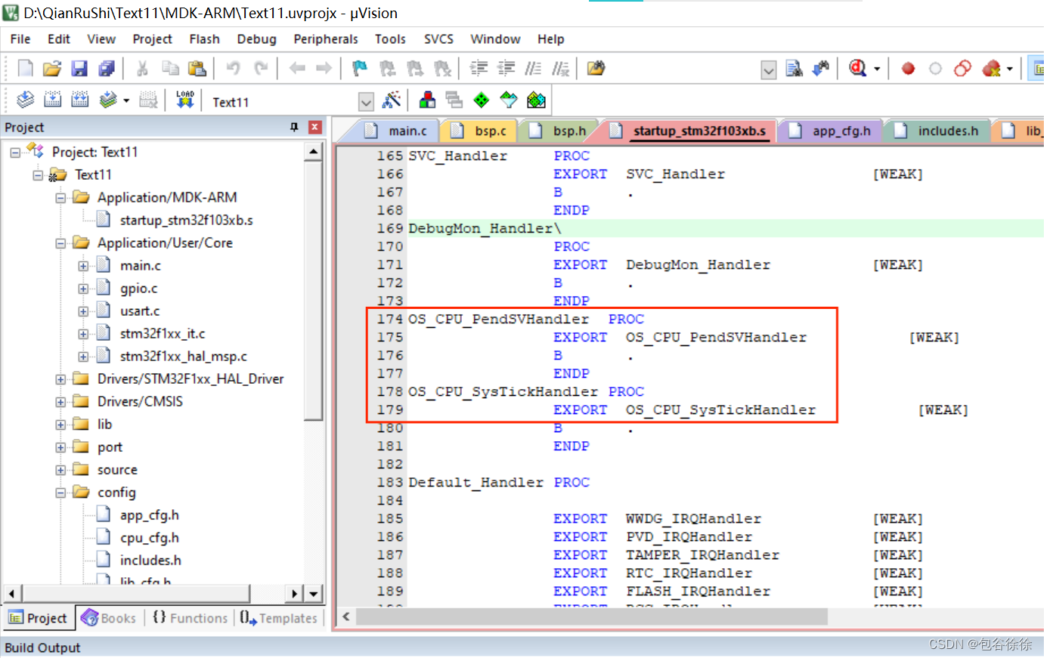Image resolution: width=1044 pixels, height=658 pixels.
Task: Undo the last edit
Action: tap(234, 69)
